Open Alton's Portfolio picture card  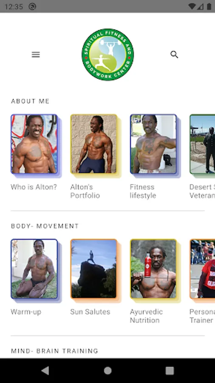coord(93,144)
